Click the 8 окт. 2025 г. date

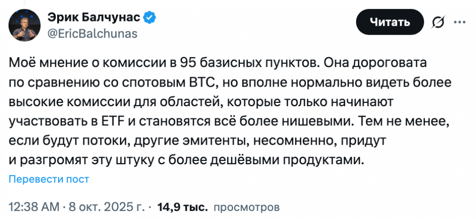click(x=108, y=207)
